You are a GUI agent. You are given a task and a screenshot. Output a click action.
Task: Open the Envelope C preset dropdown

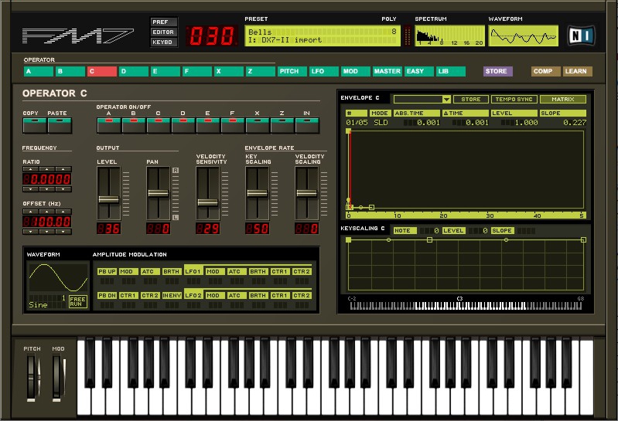click(x=446, y=100)
